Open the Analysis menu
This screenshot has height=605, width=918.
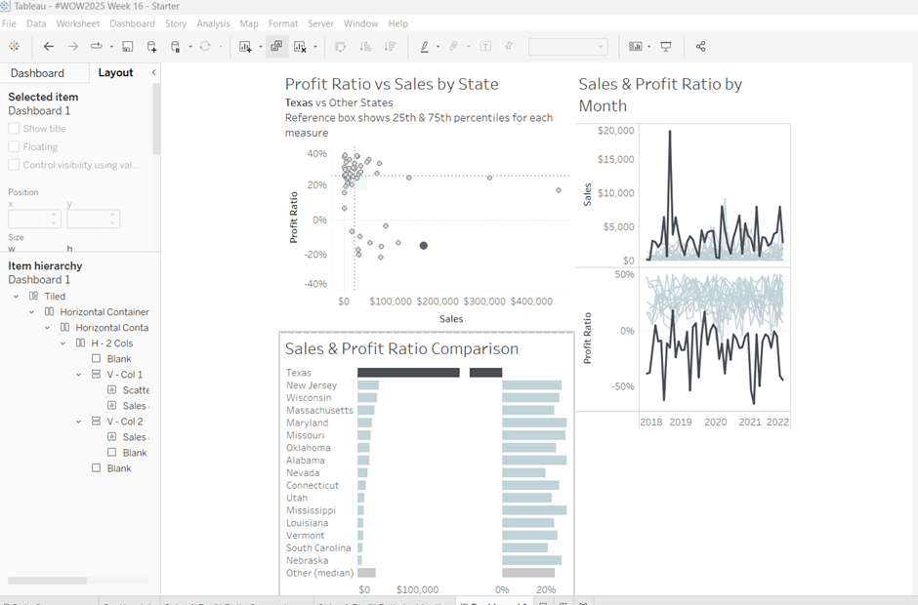click(212, 23)
